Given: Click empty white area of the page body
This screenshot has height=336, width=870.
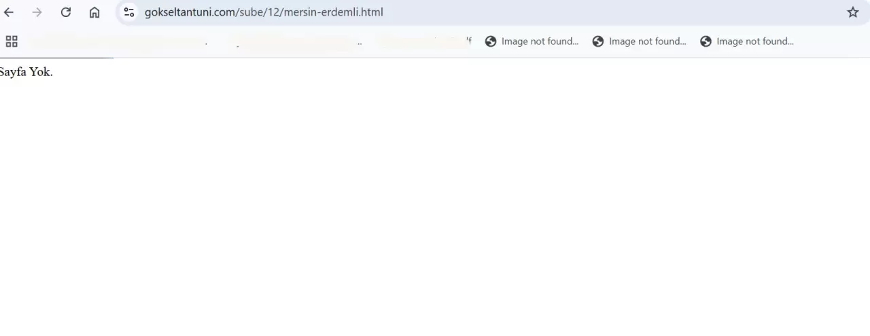Looking at the screenshot, I should [435, 204].
